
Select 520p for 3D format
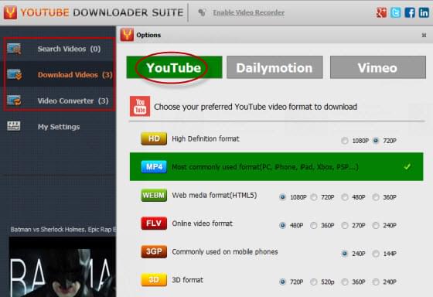[313, 282]
